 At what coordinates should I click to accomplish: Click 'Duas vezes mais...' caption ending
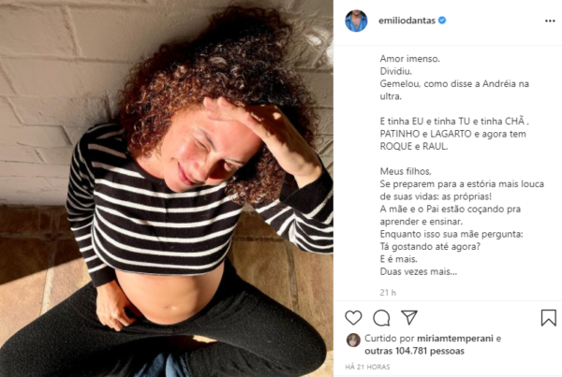pos(419,271)
